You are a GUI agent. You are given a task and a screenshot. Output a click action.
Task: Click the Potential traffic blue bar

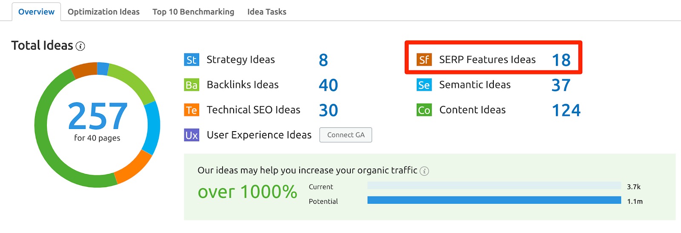[494, 200]
